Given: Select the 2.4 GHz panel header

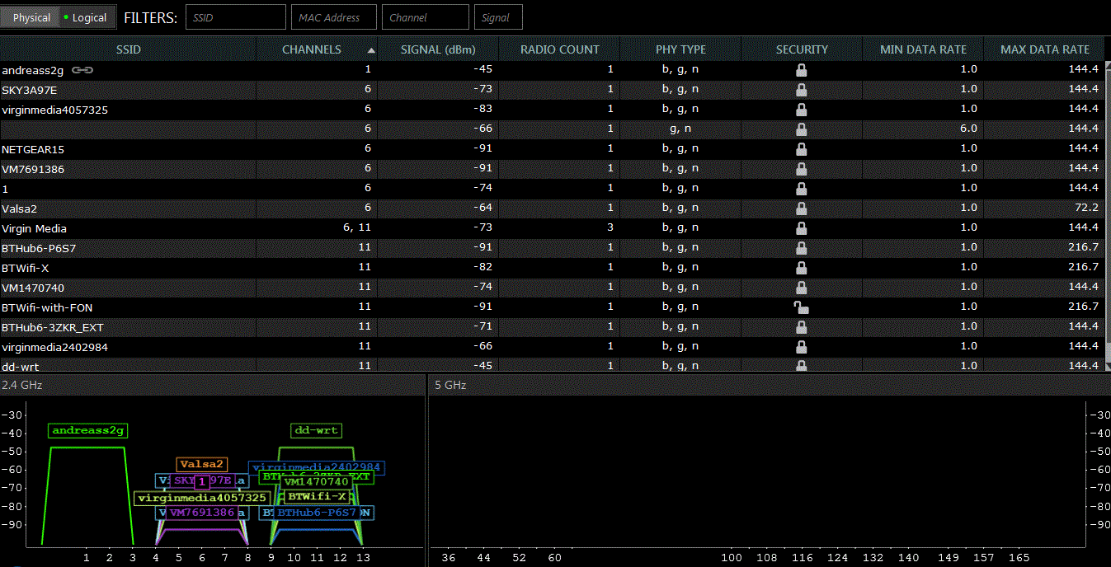Looking at the screenshot, I should 22,385.
